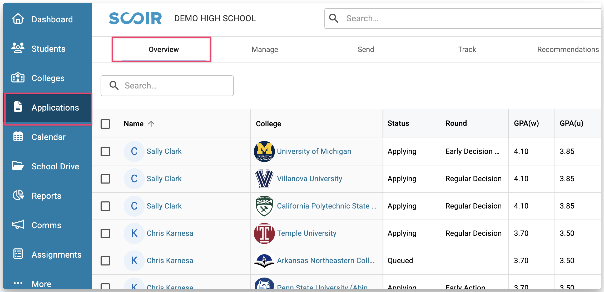Open Assignments checklist icon

point(18,254)
